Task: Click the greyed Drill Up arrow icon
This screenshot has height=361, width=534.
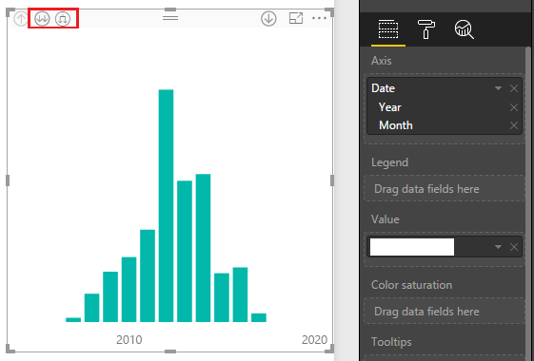Action: point(20,18)
